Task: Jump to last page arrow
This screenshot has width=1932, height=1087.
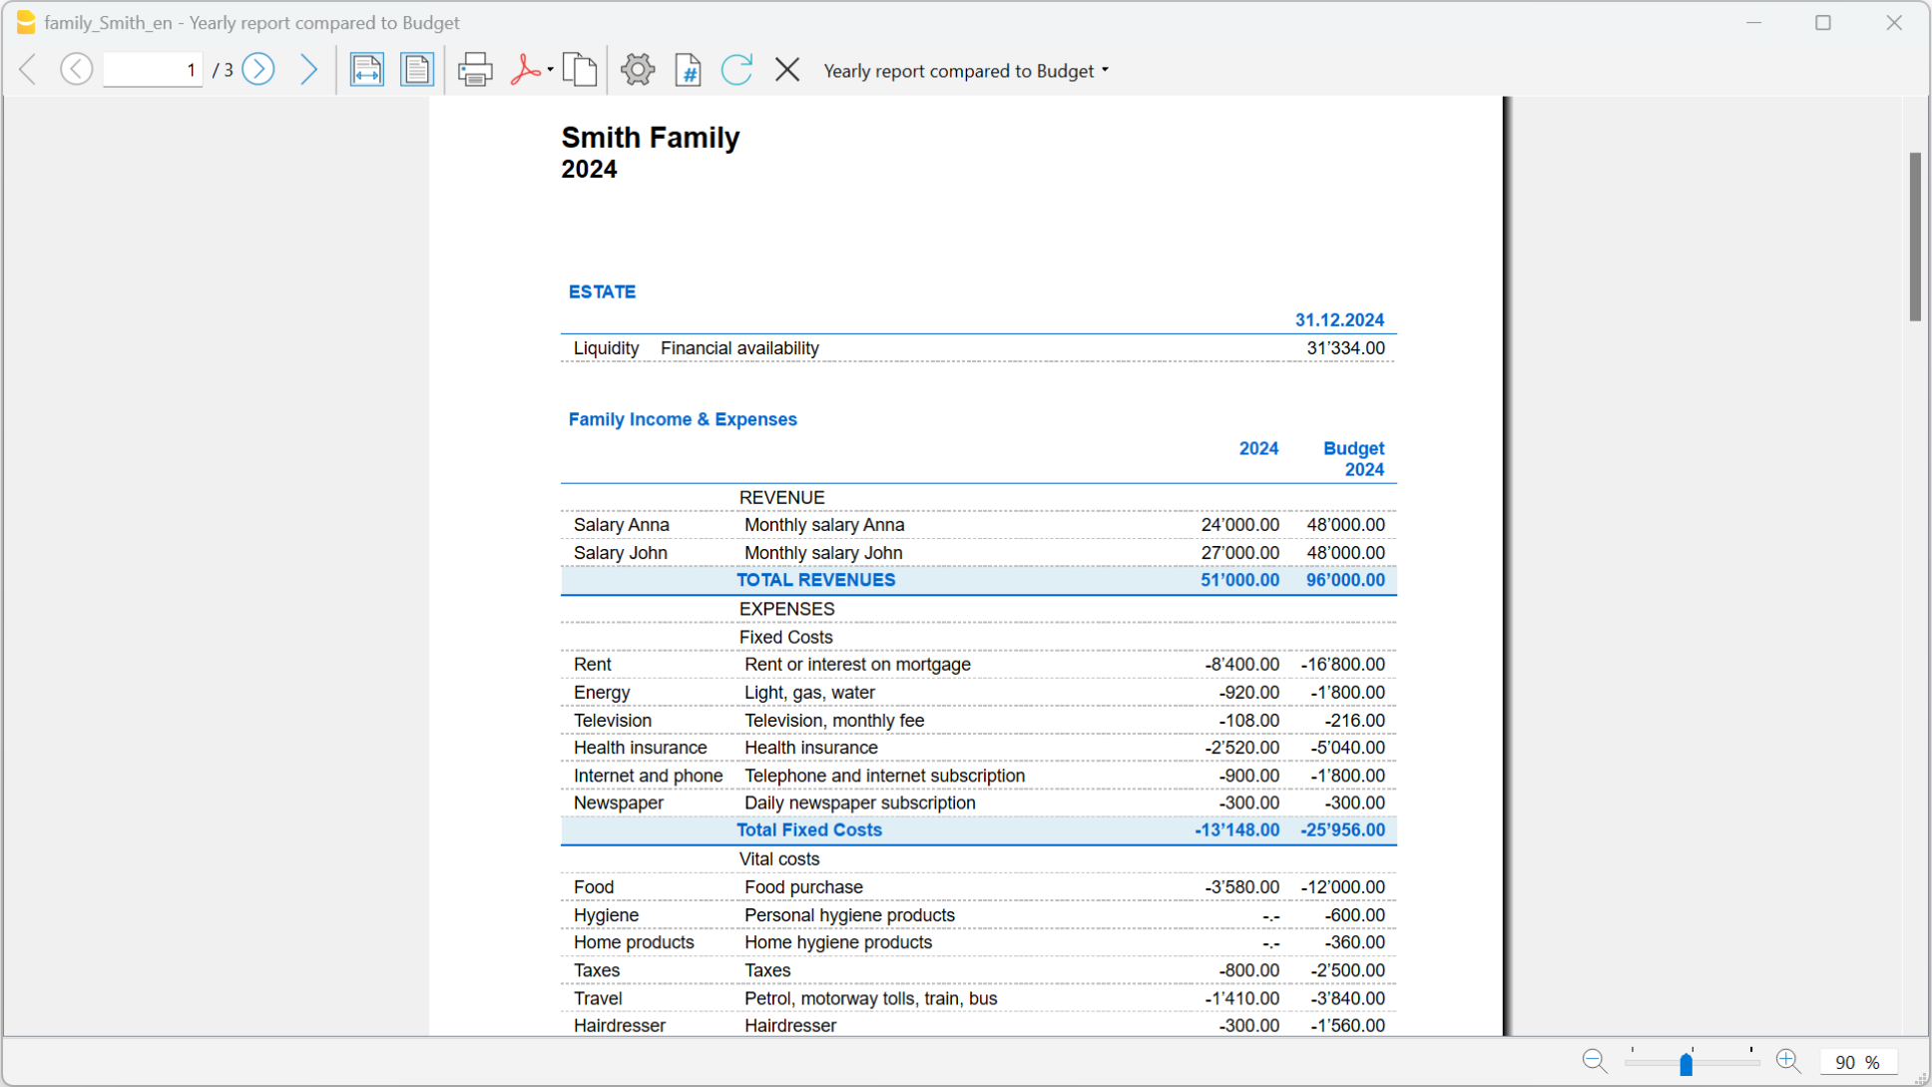Action: [x=308, y=70]
